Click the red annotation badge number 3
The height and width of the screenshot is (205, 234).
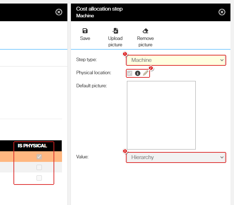click(125, 151)
